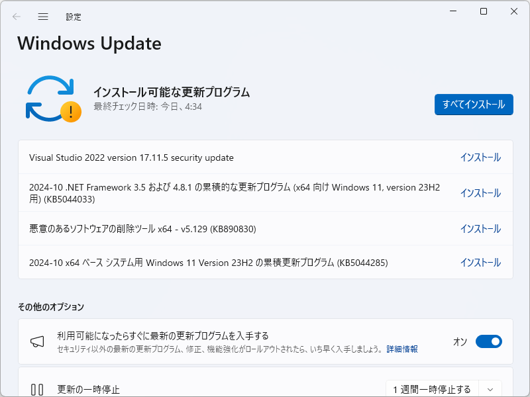Install the Visual Studio 2022 security update
Viewport: 530px width, 397px height.
[x=481, y=157]
